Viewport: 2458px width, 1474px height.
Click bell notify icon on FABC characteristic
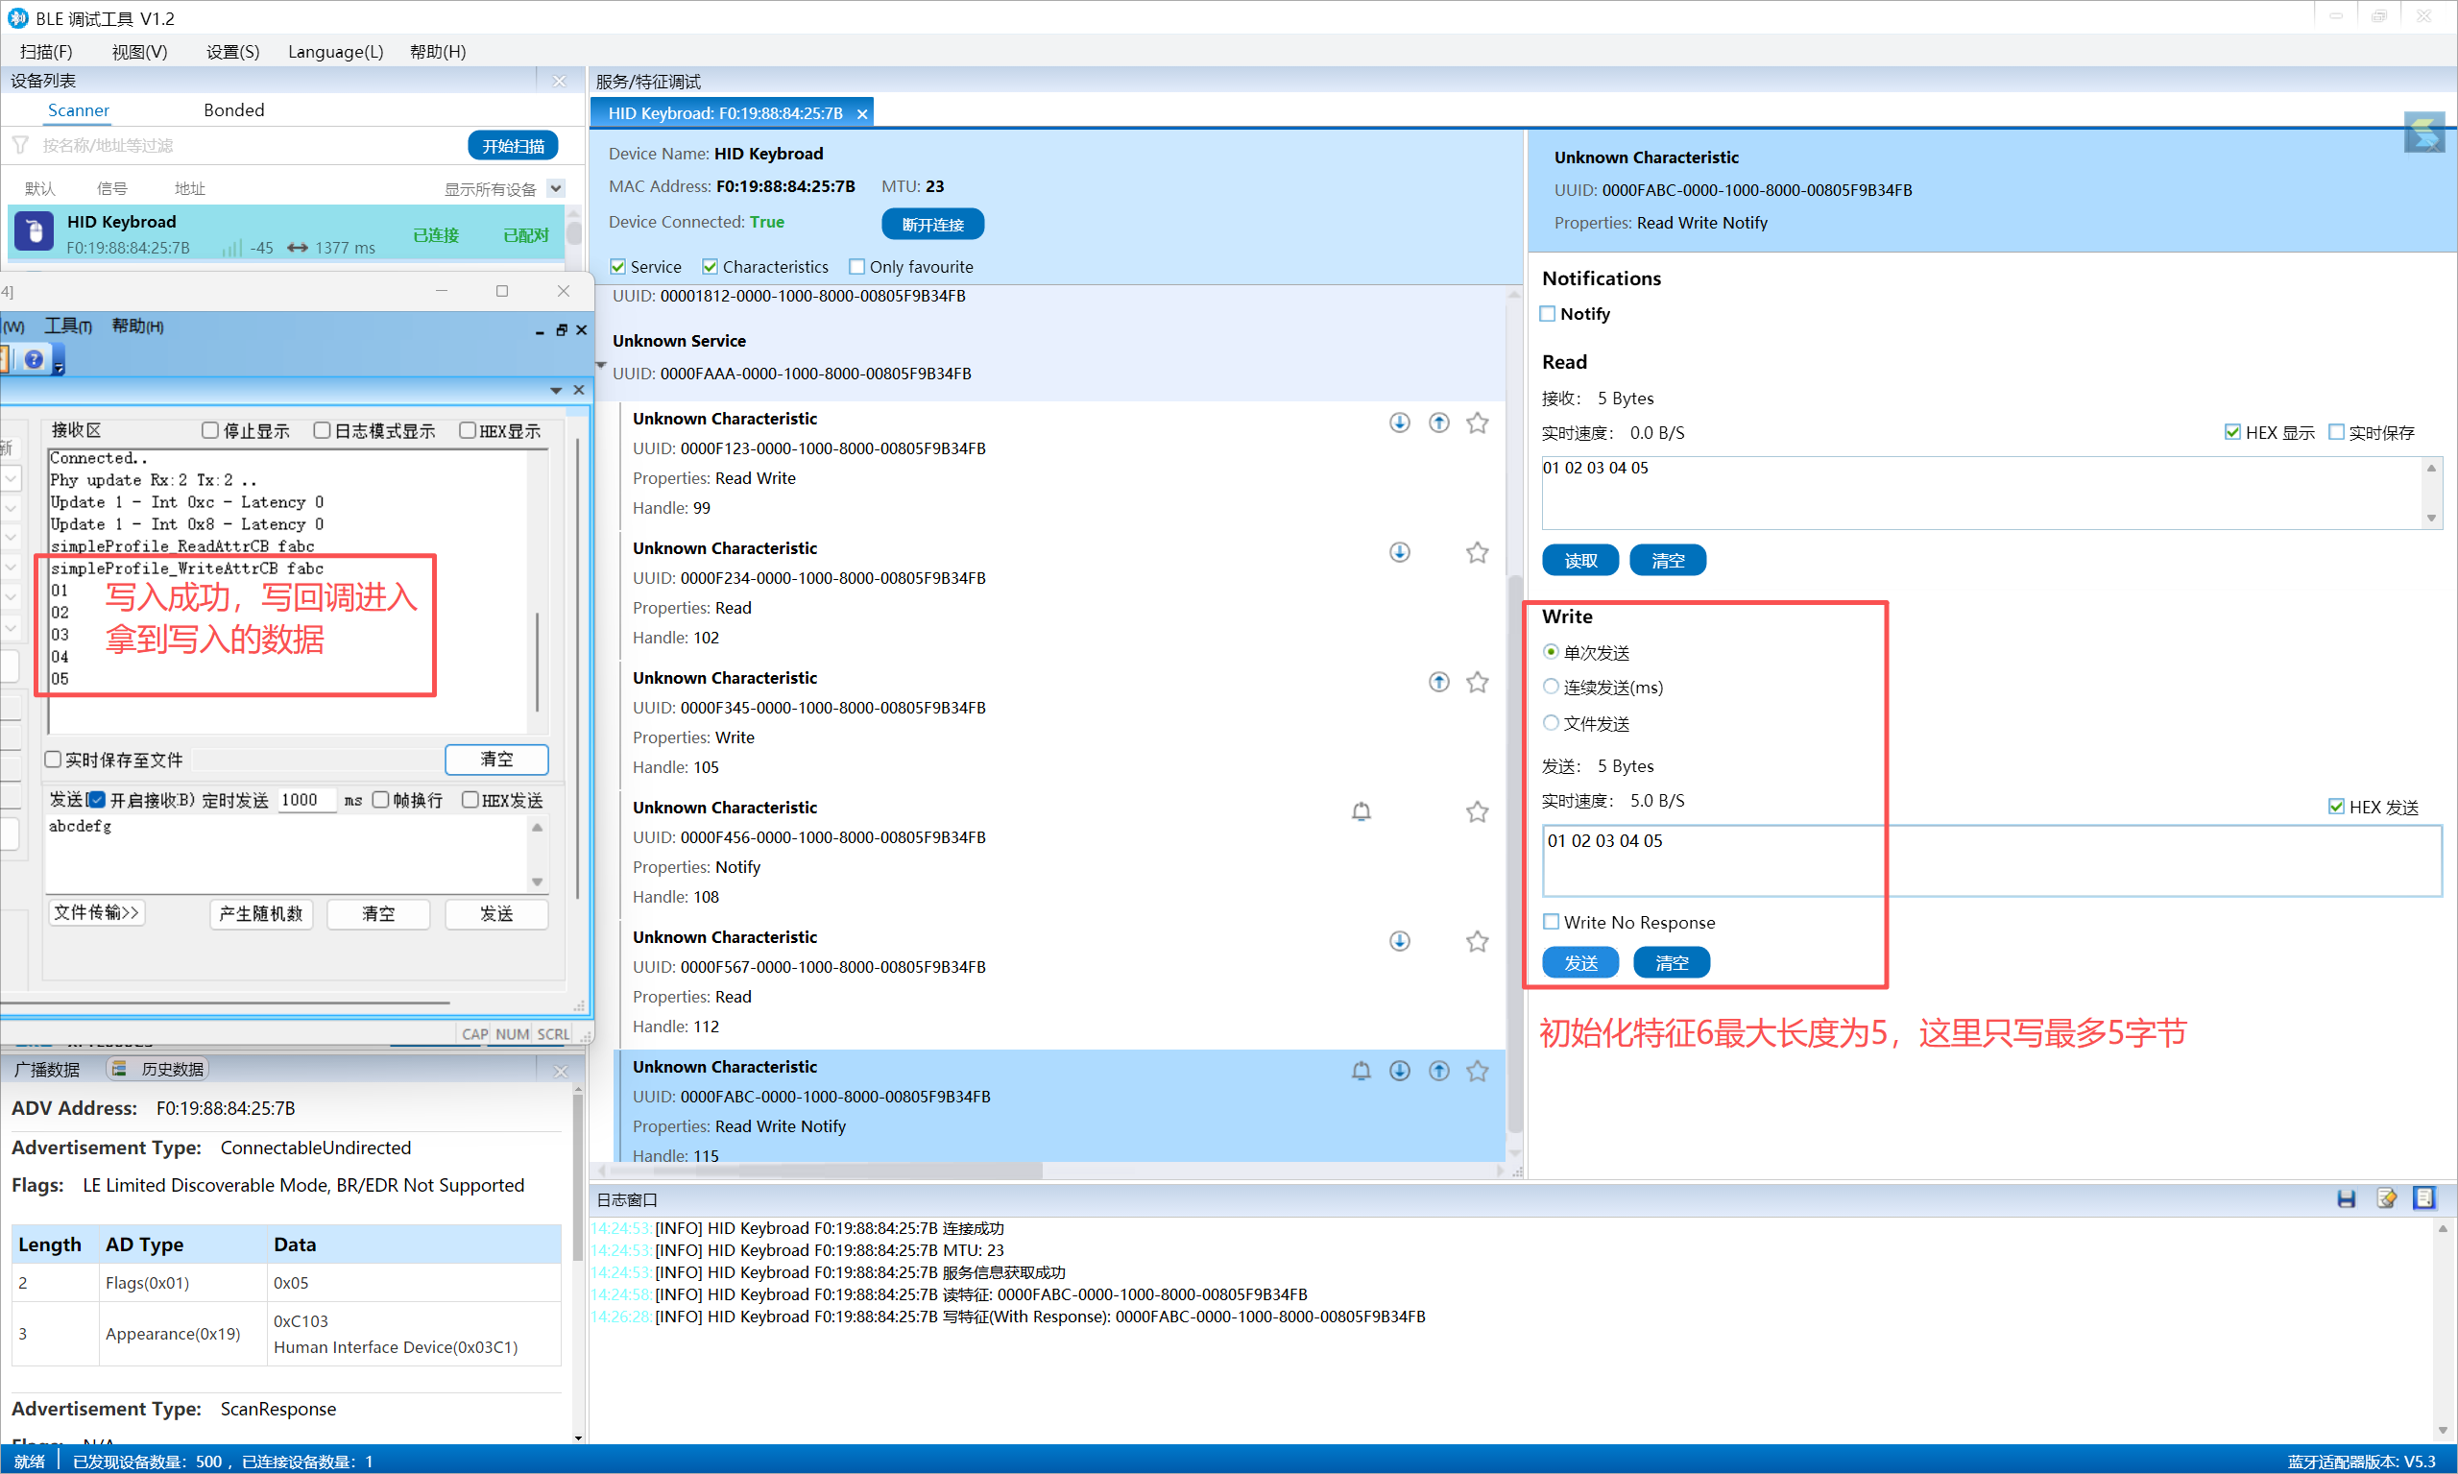1361,1070
